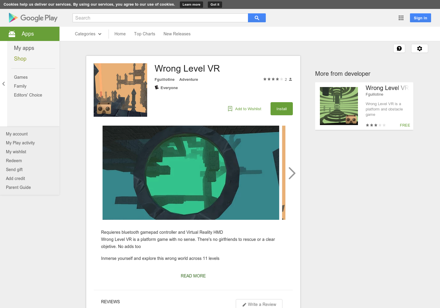
Task: Click the Add to Wishlist bookmark icon
Action: click(230, 109)
